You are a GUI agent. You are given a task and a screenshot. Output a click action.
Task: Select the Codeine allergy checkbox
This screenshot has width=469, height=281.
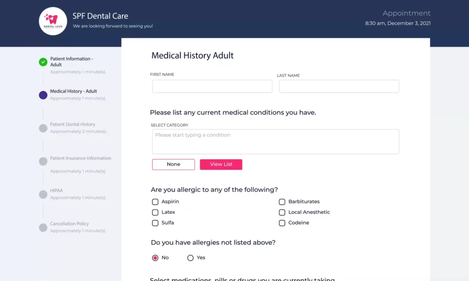282,223
